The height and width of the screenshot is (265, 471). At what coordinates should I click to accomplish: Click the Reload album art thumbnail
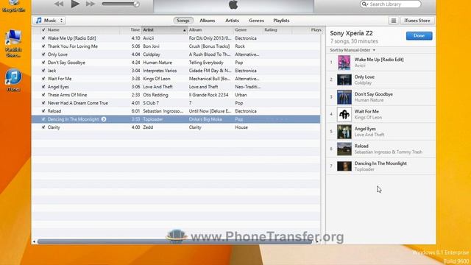[x=344, y=149]
